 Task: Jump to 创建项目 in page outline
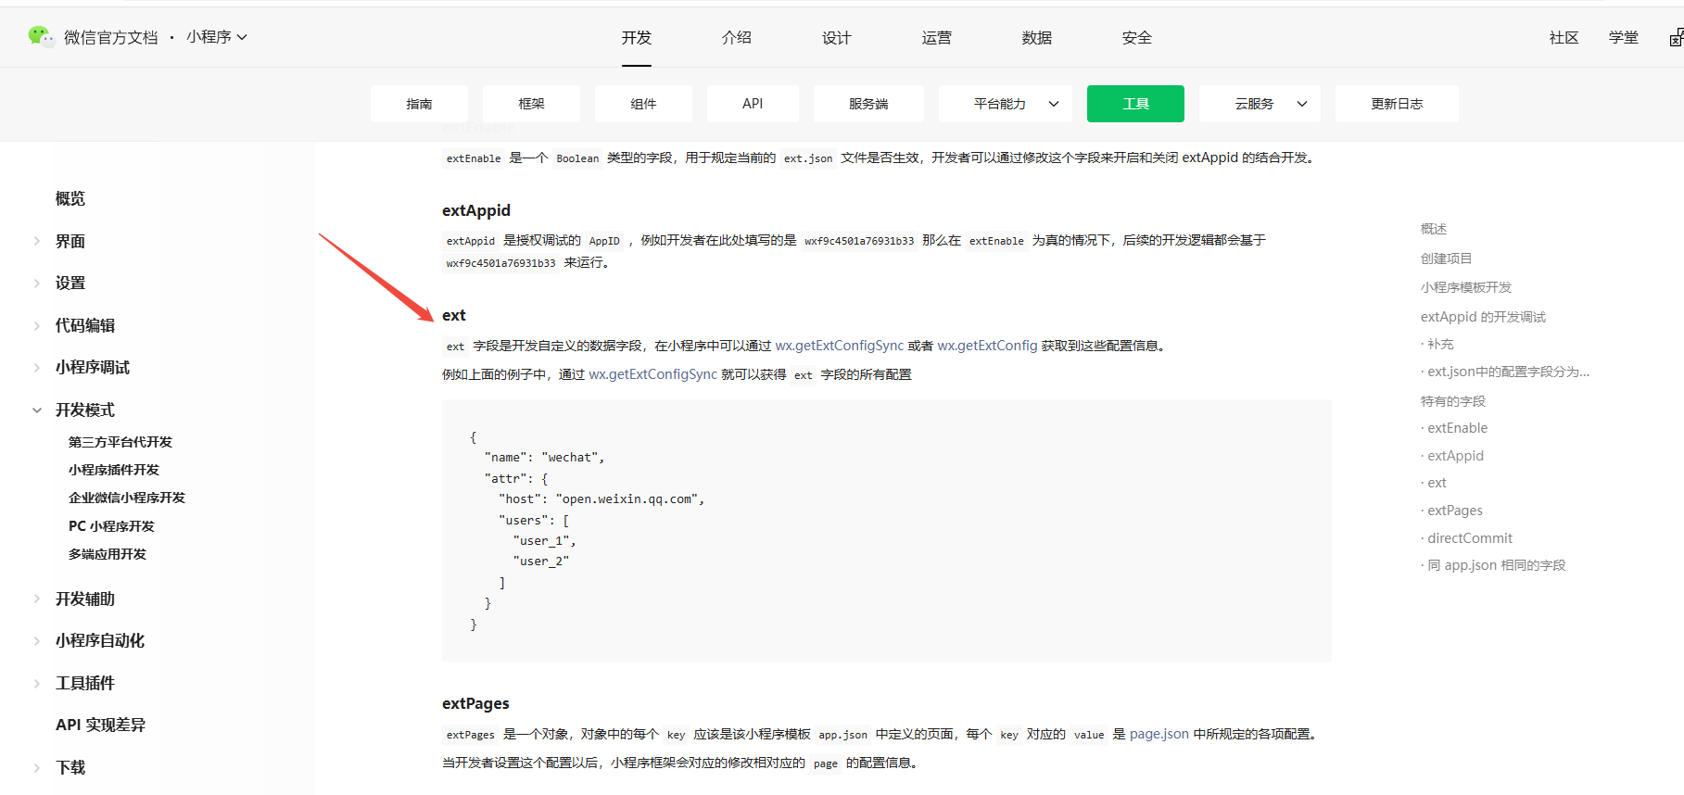click(x=1447, y=259)
